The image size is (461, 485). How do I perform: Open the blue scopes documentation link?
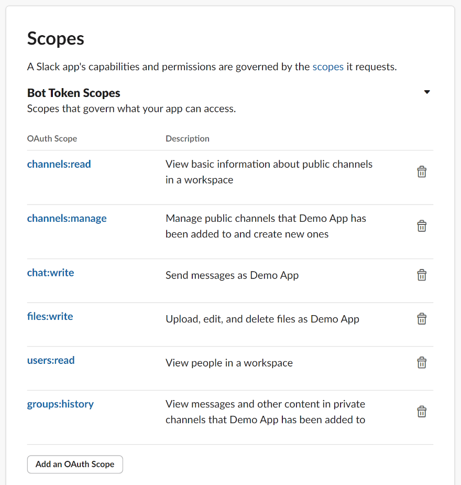click(328, 67)
